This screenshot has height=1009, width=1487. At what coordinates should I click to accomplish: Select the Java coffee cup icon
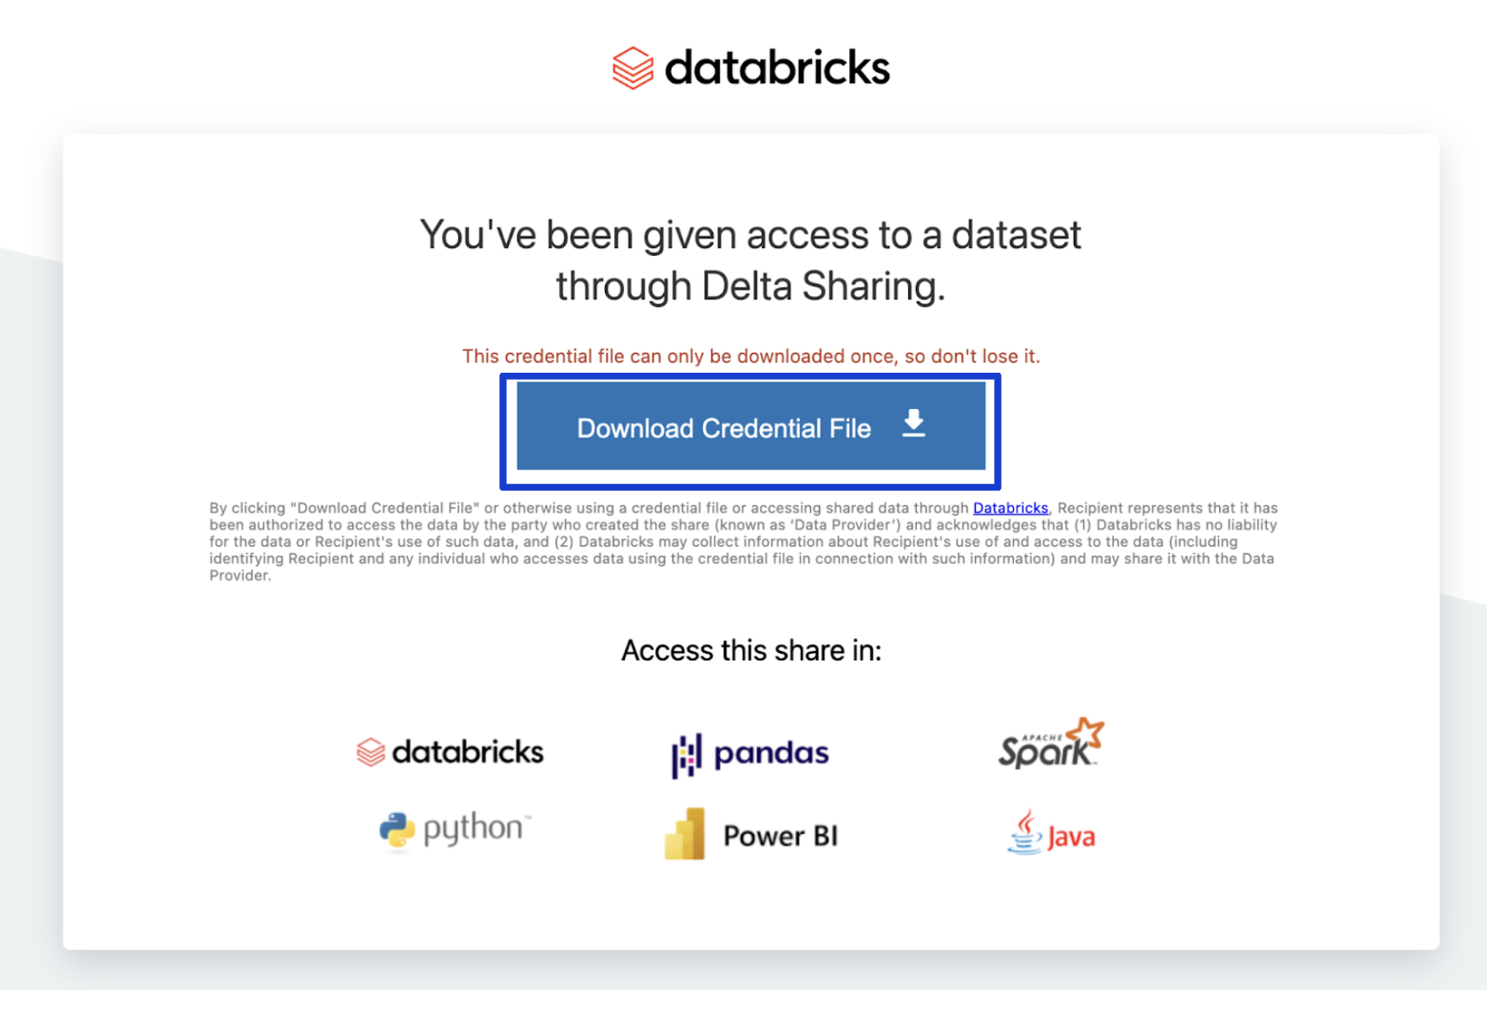[x=1025, y=832]
